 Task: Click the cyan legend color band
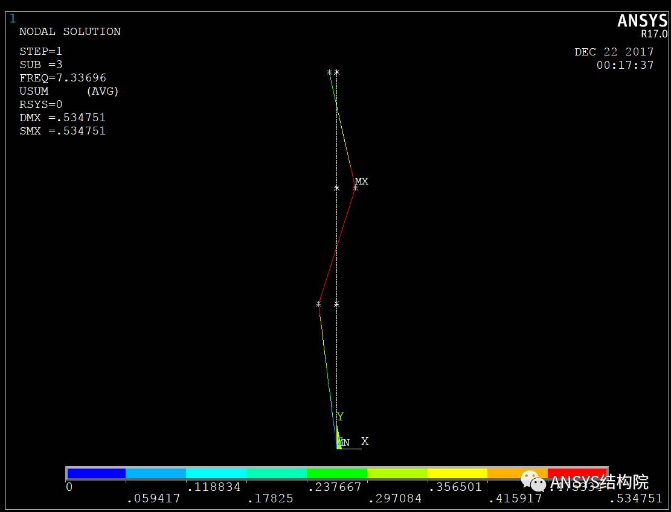pos(216,473)
